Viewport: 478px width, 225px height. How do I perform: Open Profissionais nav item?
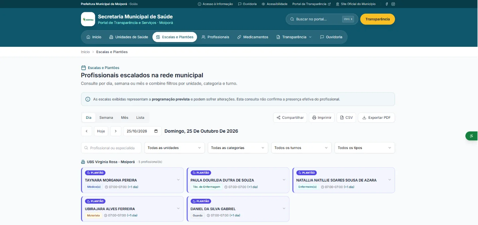(215, 37)
